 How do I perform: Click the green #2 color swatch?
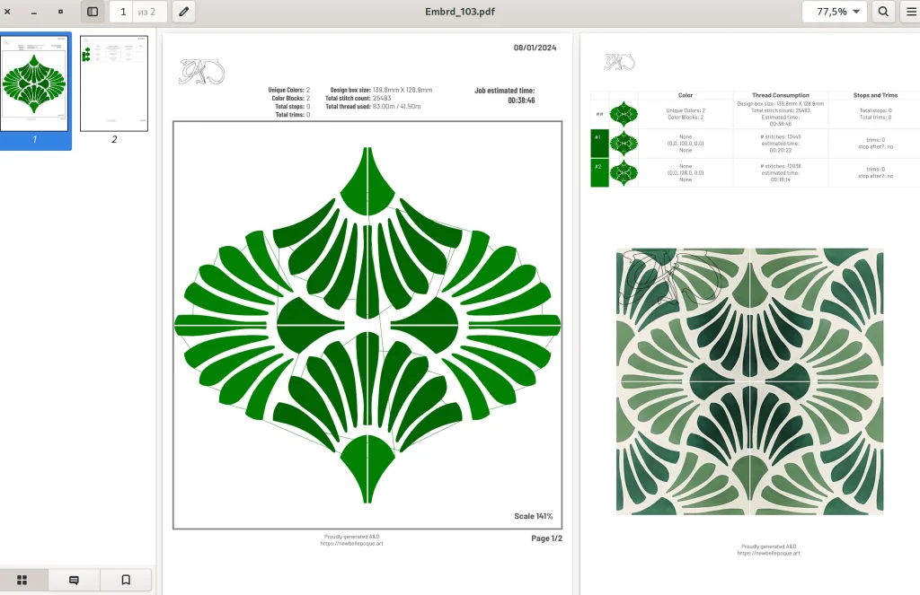tap(599, 173)
